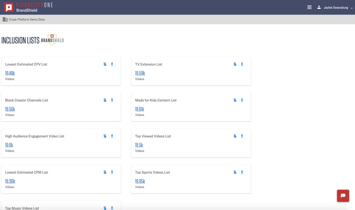
Task: Click the Black Creator Channels List card
Action: [61, 107]
